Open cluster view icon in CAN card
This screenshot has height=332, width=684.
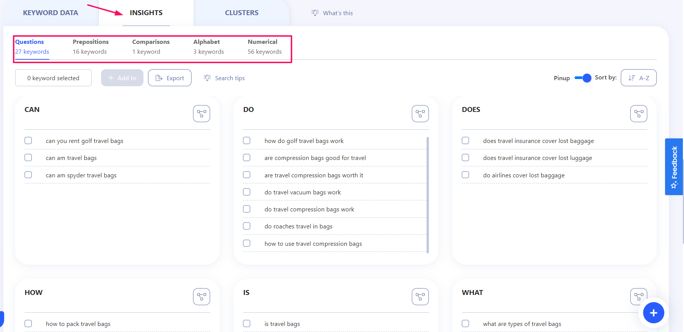pyautogui.click(x=201, y=113)
